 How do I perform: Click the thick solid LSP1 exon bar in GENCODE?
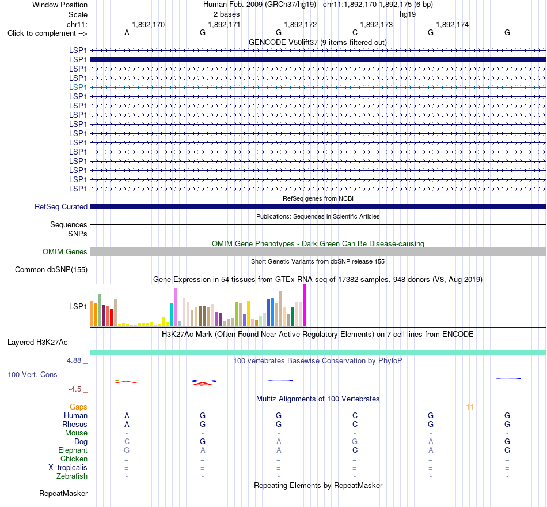pyautogui.click(x=318, y=60)
